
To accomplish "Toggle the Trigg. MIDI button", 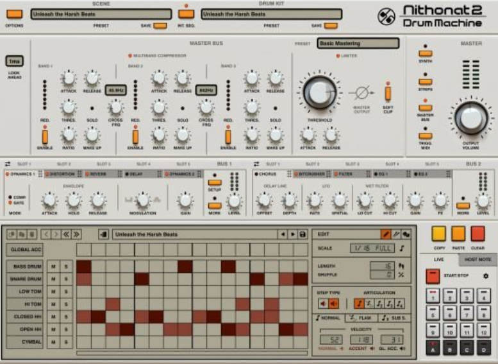I will point(426,136).
